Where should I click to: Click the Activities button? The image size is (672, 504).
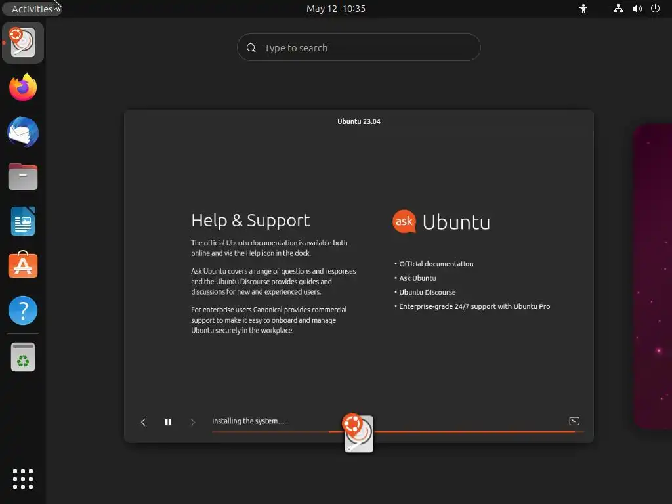click(x=32, y=9)
